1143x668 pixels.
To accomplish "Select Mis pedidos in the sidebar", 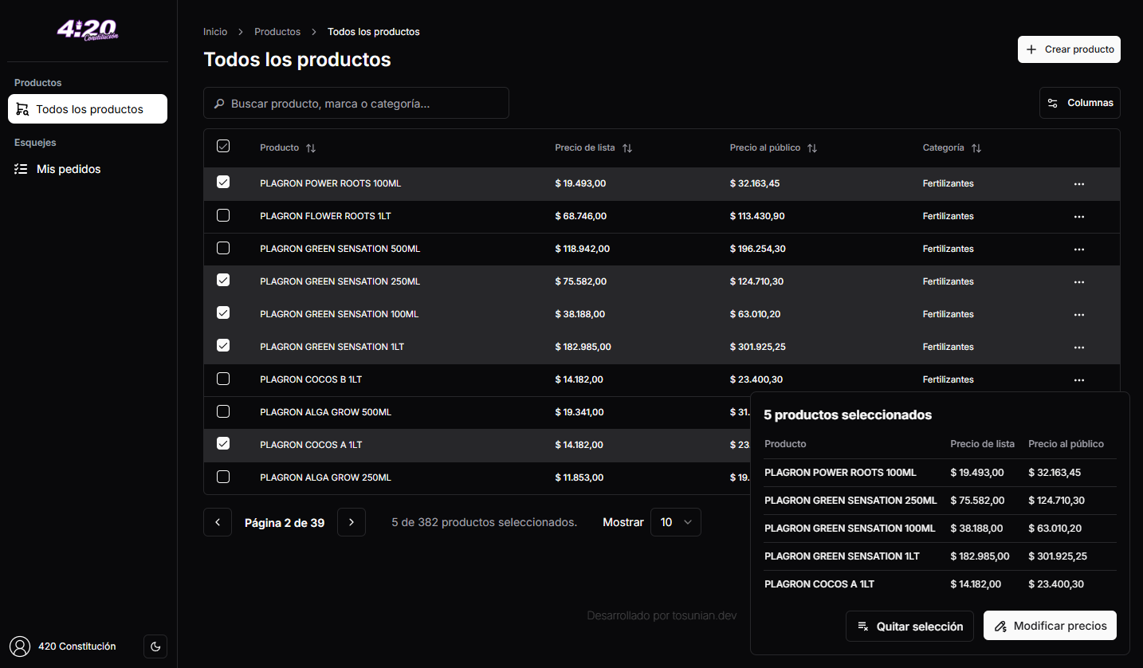I will pyautogui.click(x=69, y=168).
